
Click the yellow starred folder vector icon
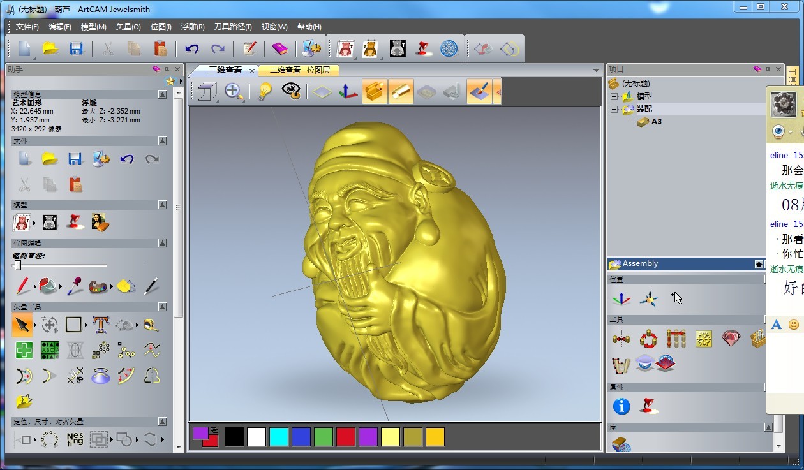coord(24,401)
